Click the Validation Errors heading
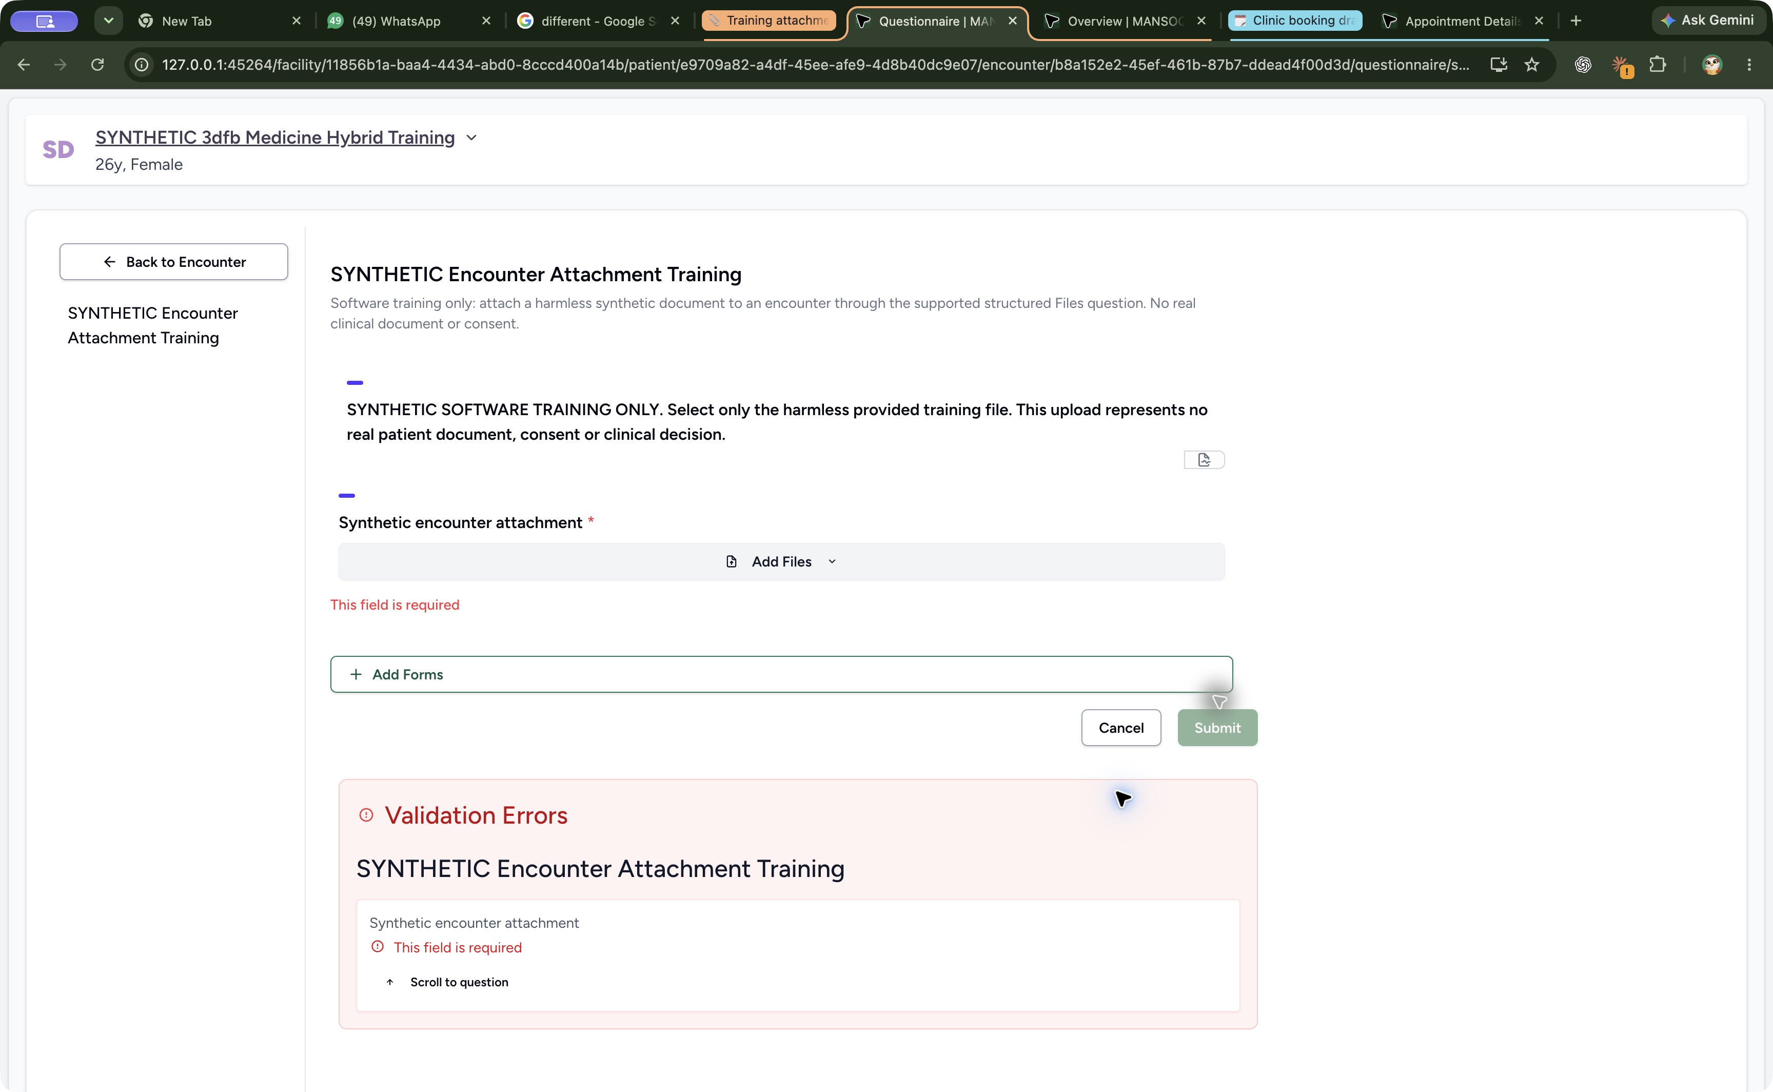 coord(476,816)
